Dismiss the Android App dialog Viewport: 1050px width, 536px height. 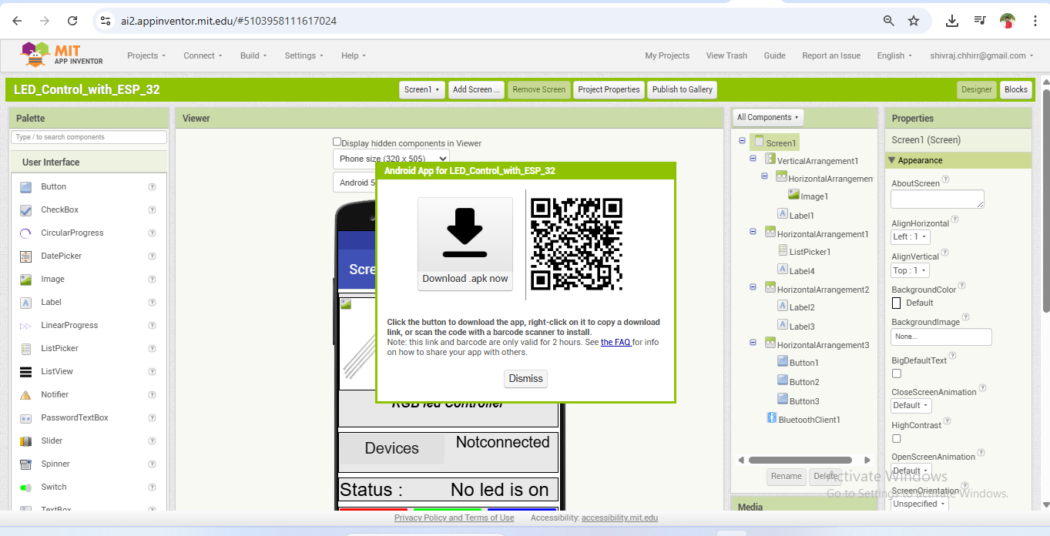click(x=526, y=378)
